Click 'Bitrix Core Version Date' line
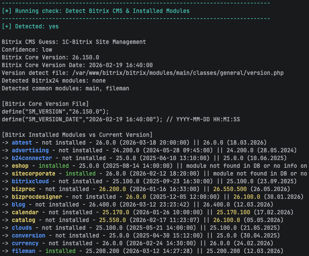This screenshot has height=256, width=309. (x=77, y=65)
